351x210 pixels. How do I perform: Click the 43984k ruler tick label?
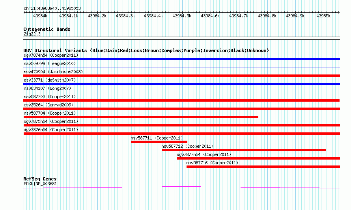point(40,16)
